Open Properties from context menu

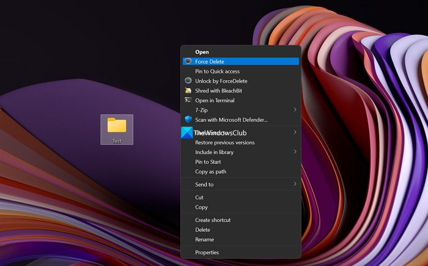coord(241,253)
